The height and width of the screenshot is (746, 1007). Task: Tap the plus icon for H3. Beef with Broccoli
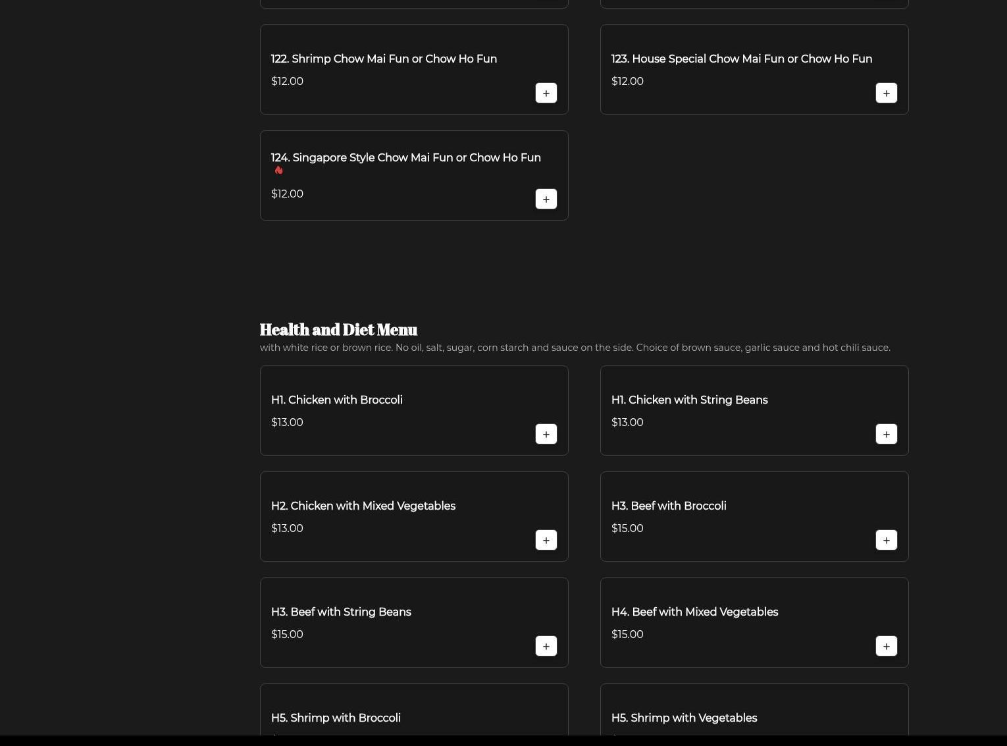click(887, 540)
